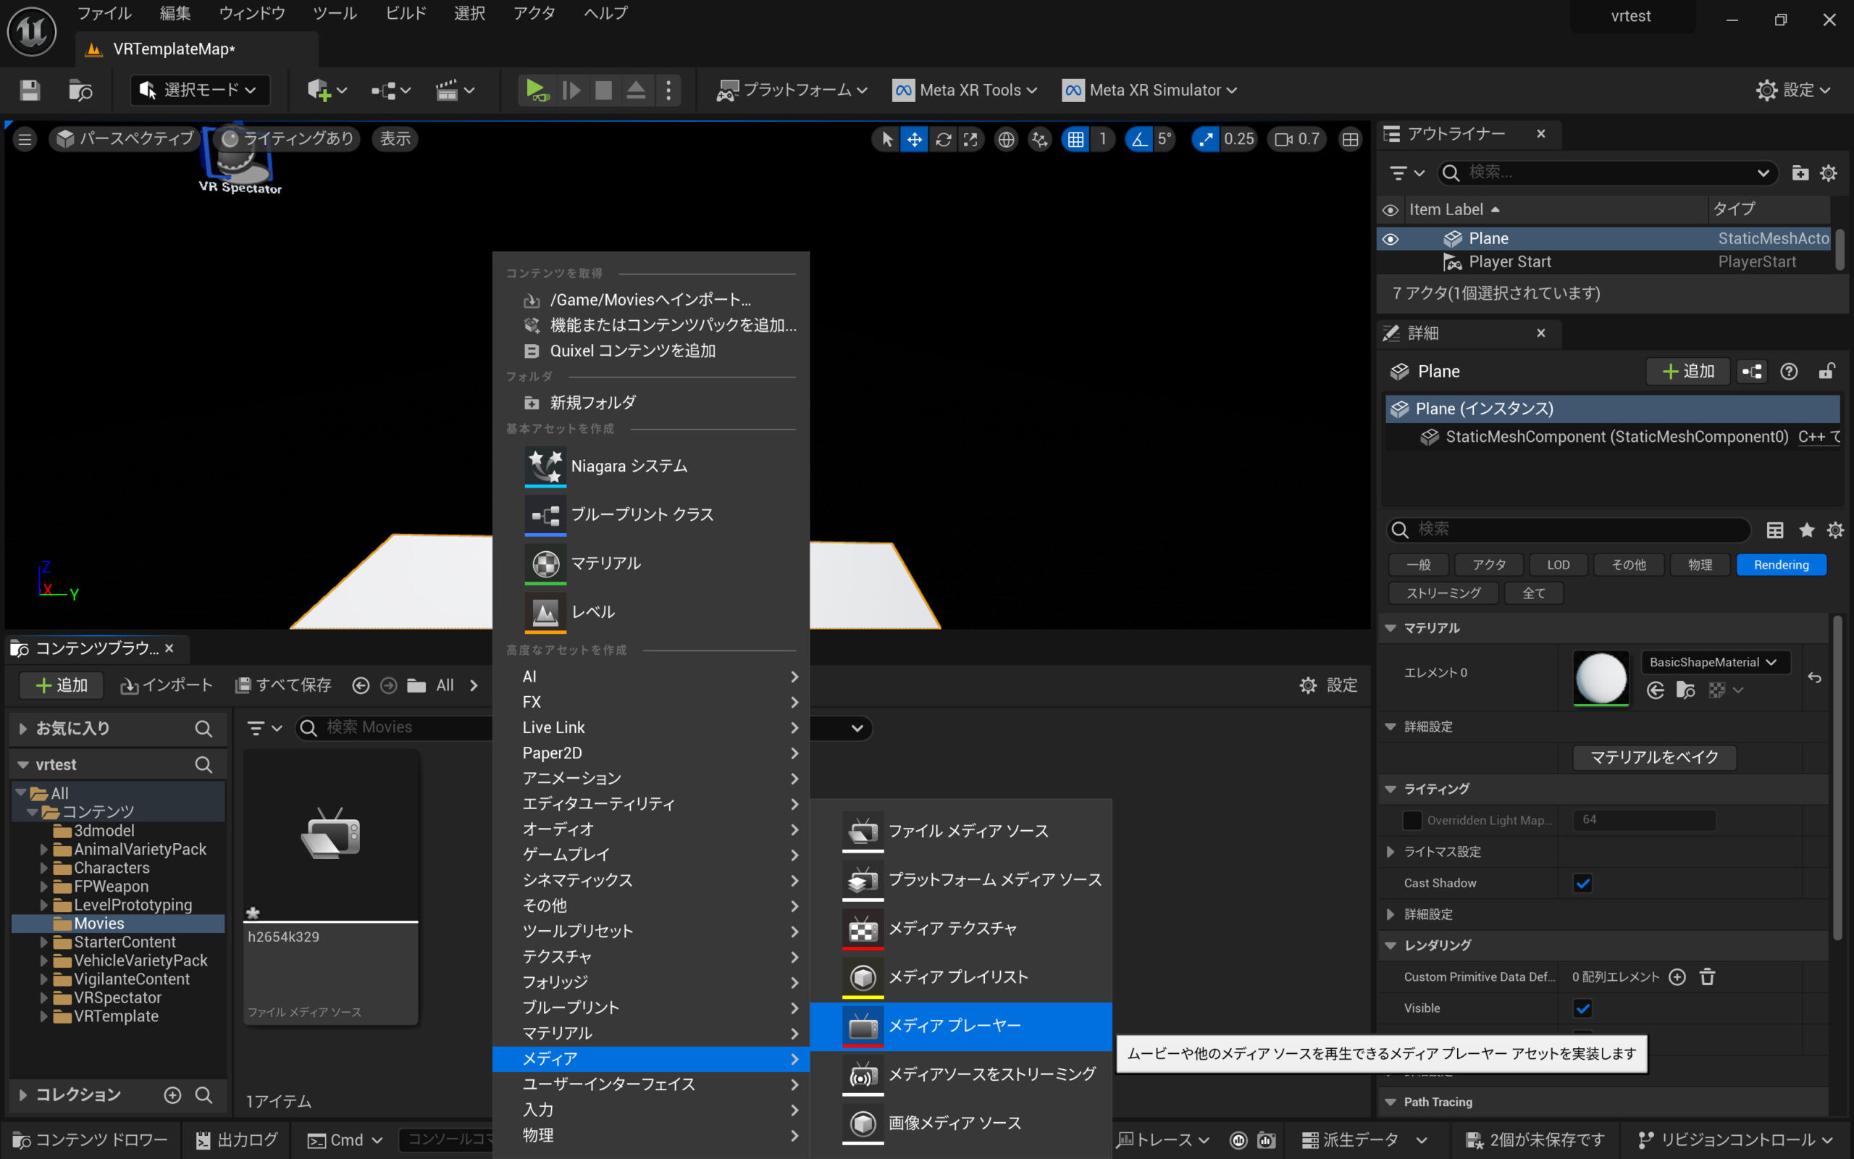Expand the ライトマス設定 section

pos(1390,852)
